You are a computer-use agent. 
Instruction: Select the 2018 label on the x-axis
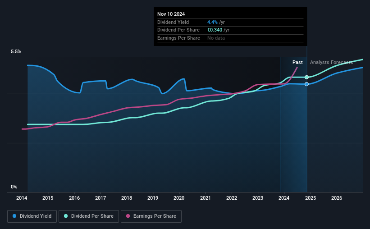tap(127, 198)
